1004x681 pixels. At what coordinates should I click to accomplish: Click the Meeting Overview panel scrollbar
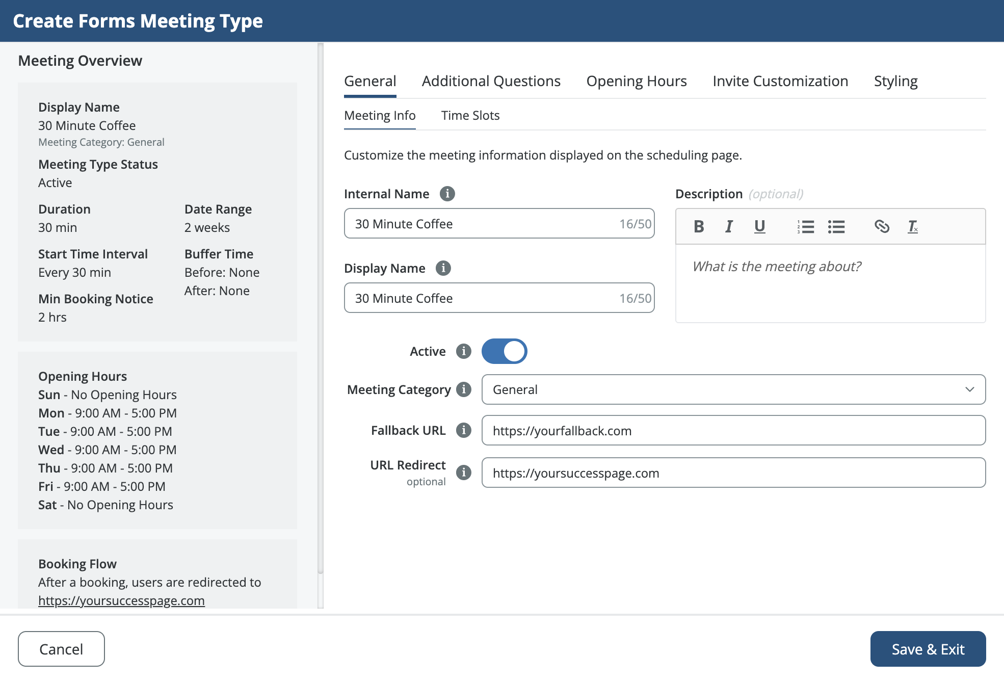pos(320,308)
